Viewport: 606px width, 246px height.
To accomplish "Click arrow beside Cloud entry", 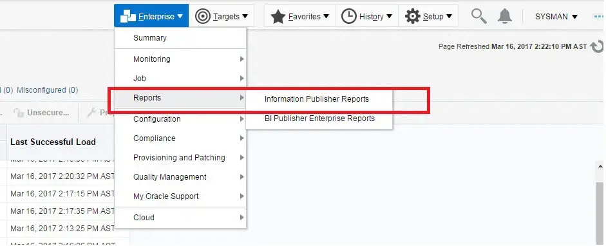I will [x=242, y=218].
